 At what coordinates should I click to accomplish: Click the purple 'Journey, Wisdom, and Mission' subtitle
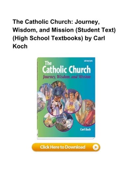click(x=67, y=77)
